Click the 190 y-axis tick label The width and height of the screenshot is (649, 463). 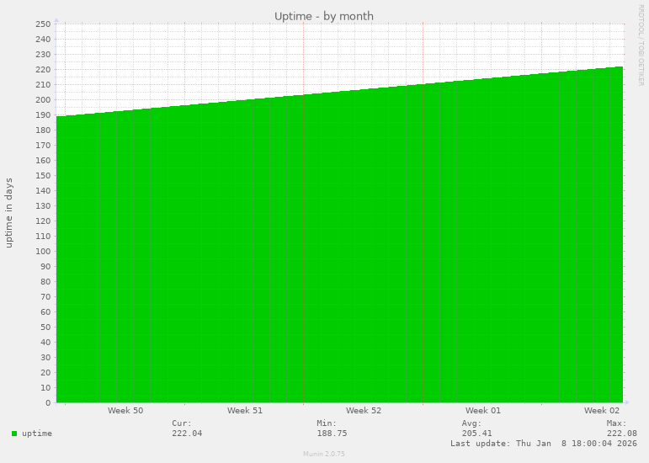click(x=43, y=115)
